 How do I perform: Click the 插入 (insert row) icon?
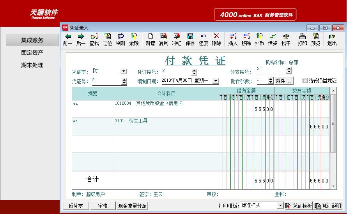click(233, 37)
